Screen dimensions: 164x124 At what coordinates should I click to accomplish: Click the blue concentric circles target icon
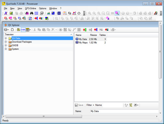tap(59, 13)
